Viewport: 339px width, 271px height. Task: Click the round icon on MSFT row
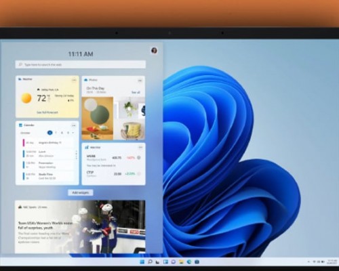coord(139,158)
